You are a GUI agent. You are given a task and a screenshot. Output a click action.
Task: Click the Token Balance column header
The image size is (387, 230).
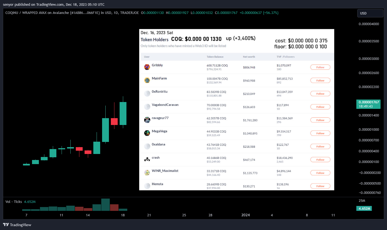215,57
